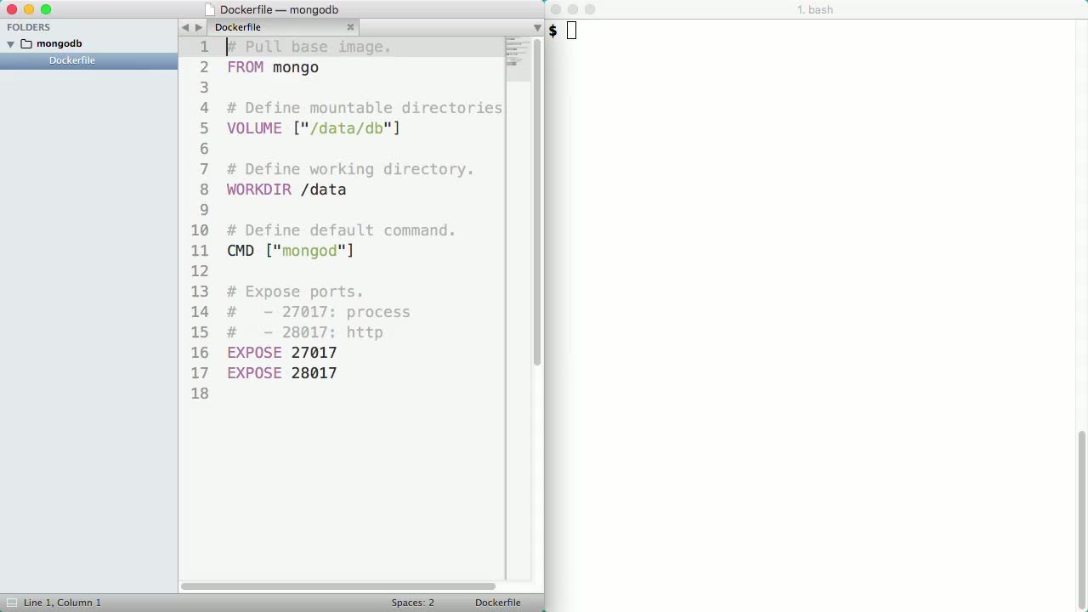This screenshot has height=612, width=1088.
Task: Click the '1. bash' terminal title
Action: pos(815,10)
